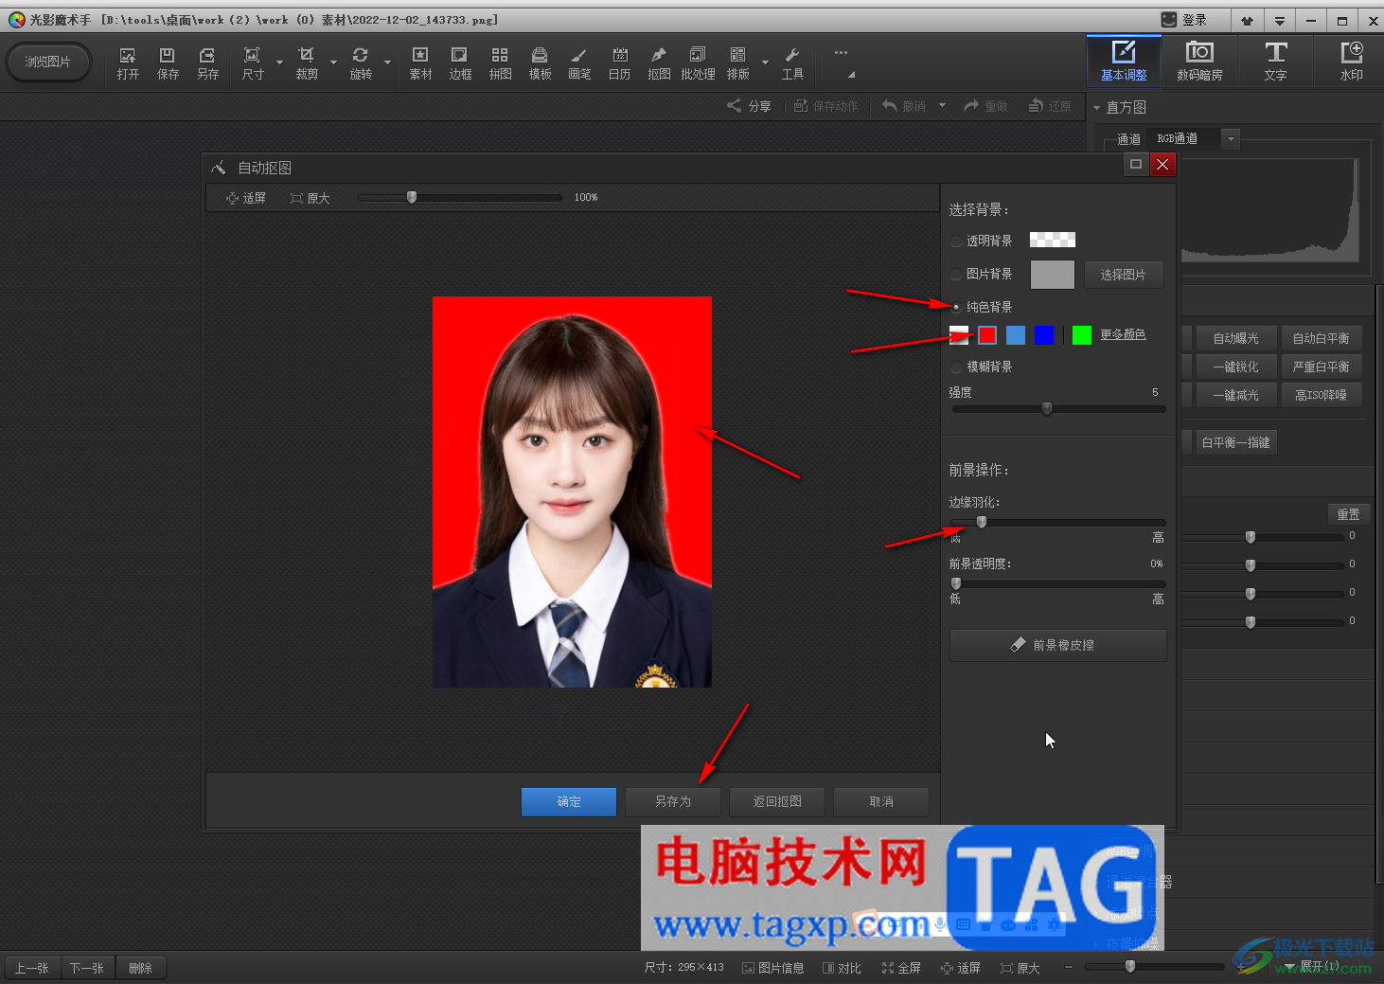Click the 强度 intensity slider handle
Viewport: 1384px width, 984px height.
tap(1047, 409)
